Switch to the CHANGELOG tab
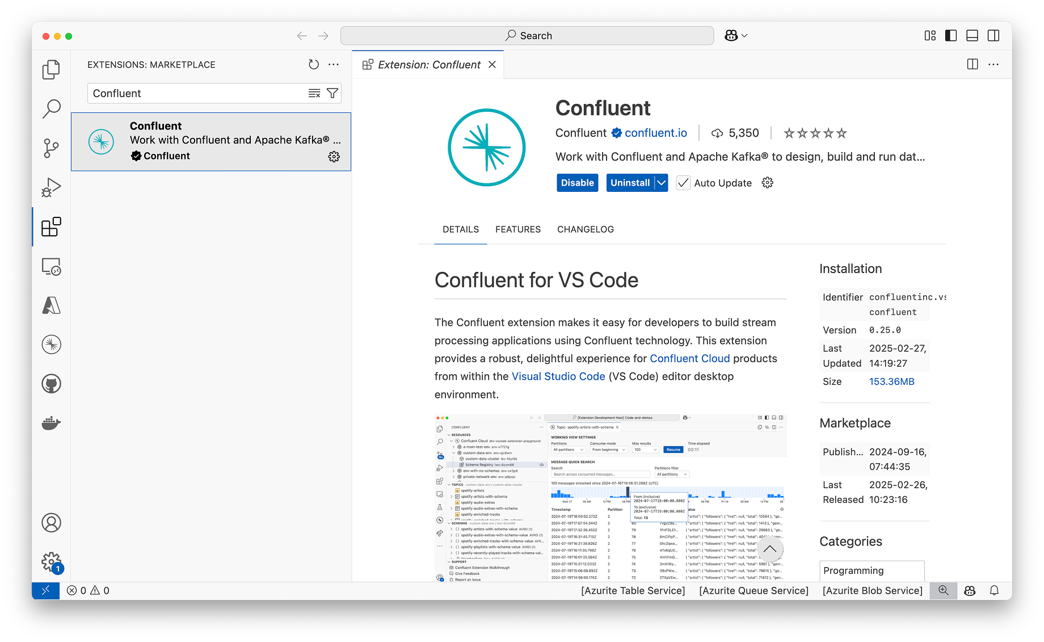This screenshot has height=642, width=1044. tap(586, 229)
